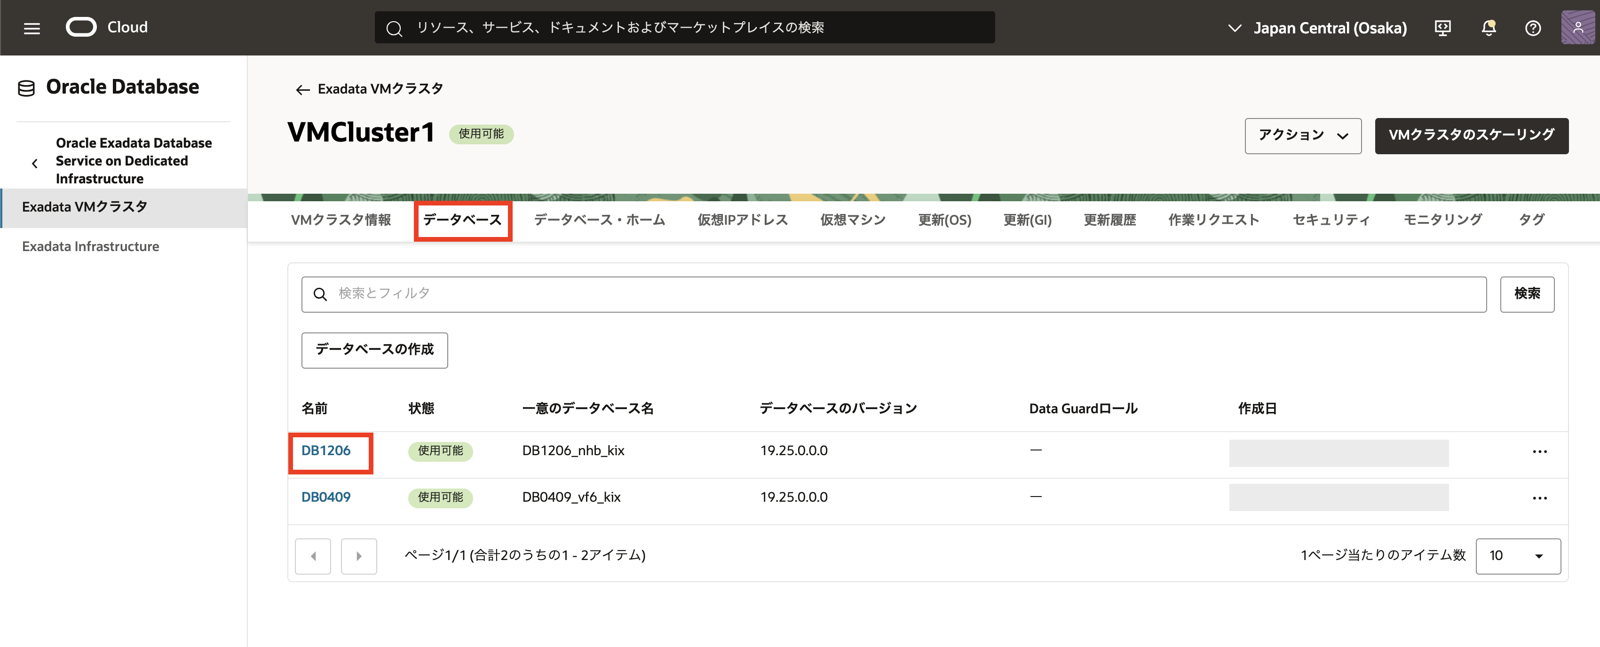This screenshot has height=647, width=1600.
Task: Open Cloud Shell developer tools icon
Action: pyautogui.click(x=1442, y=28)
